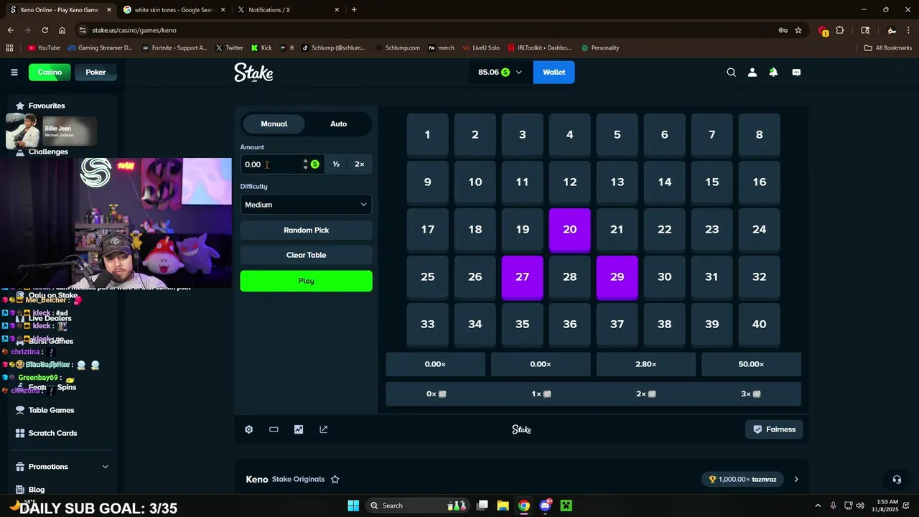919x517 pixels.
Task: Go to browser home page
Action: [x=62, y=30]
